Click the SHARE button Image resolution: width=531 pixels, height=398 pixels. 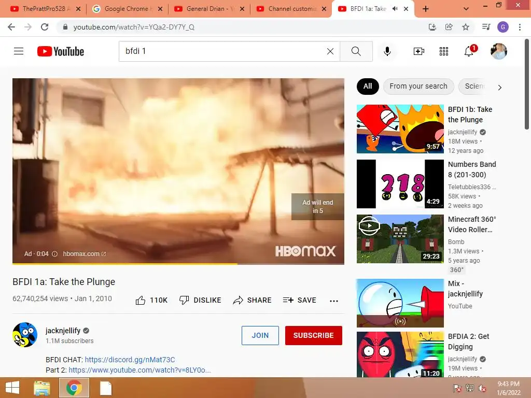[253, 300]
